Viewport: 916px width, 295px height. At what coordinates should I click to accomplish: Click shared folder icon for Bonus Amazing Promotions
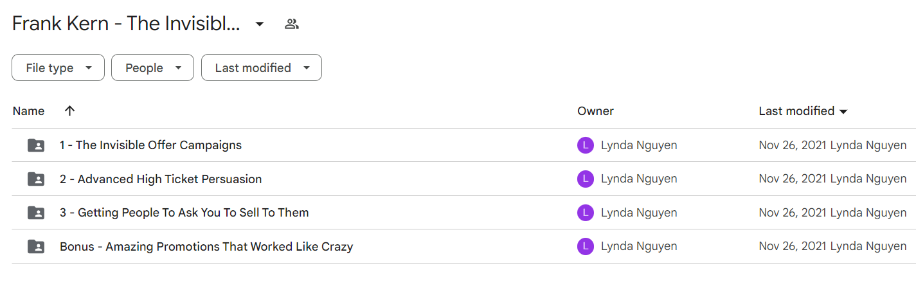coord(36,246)
